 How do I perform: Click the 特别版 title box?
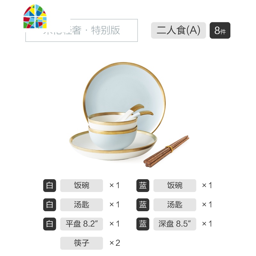[82, 30]
